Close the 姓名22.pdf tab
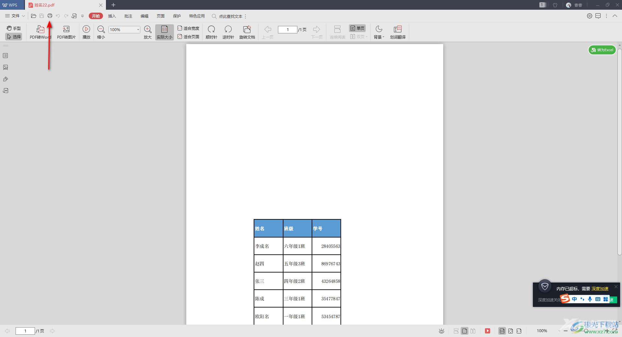Screen dimensions: 622x337 click(x=101, y=5)
